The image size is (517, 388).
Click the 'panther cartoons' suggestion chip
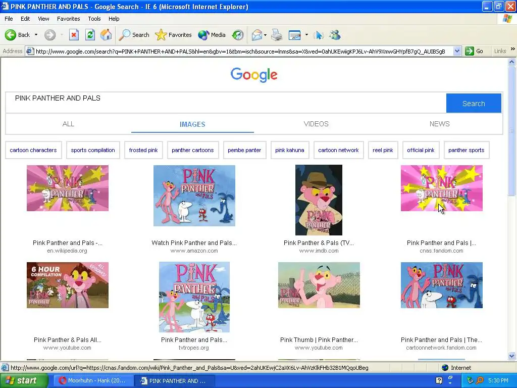pyautogui.click(x=192, y=150)
